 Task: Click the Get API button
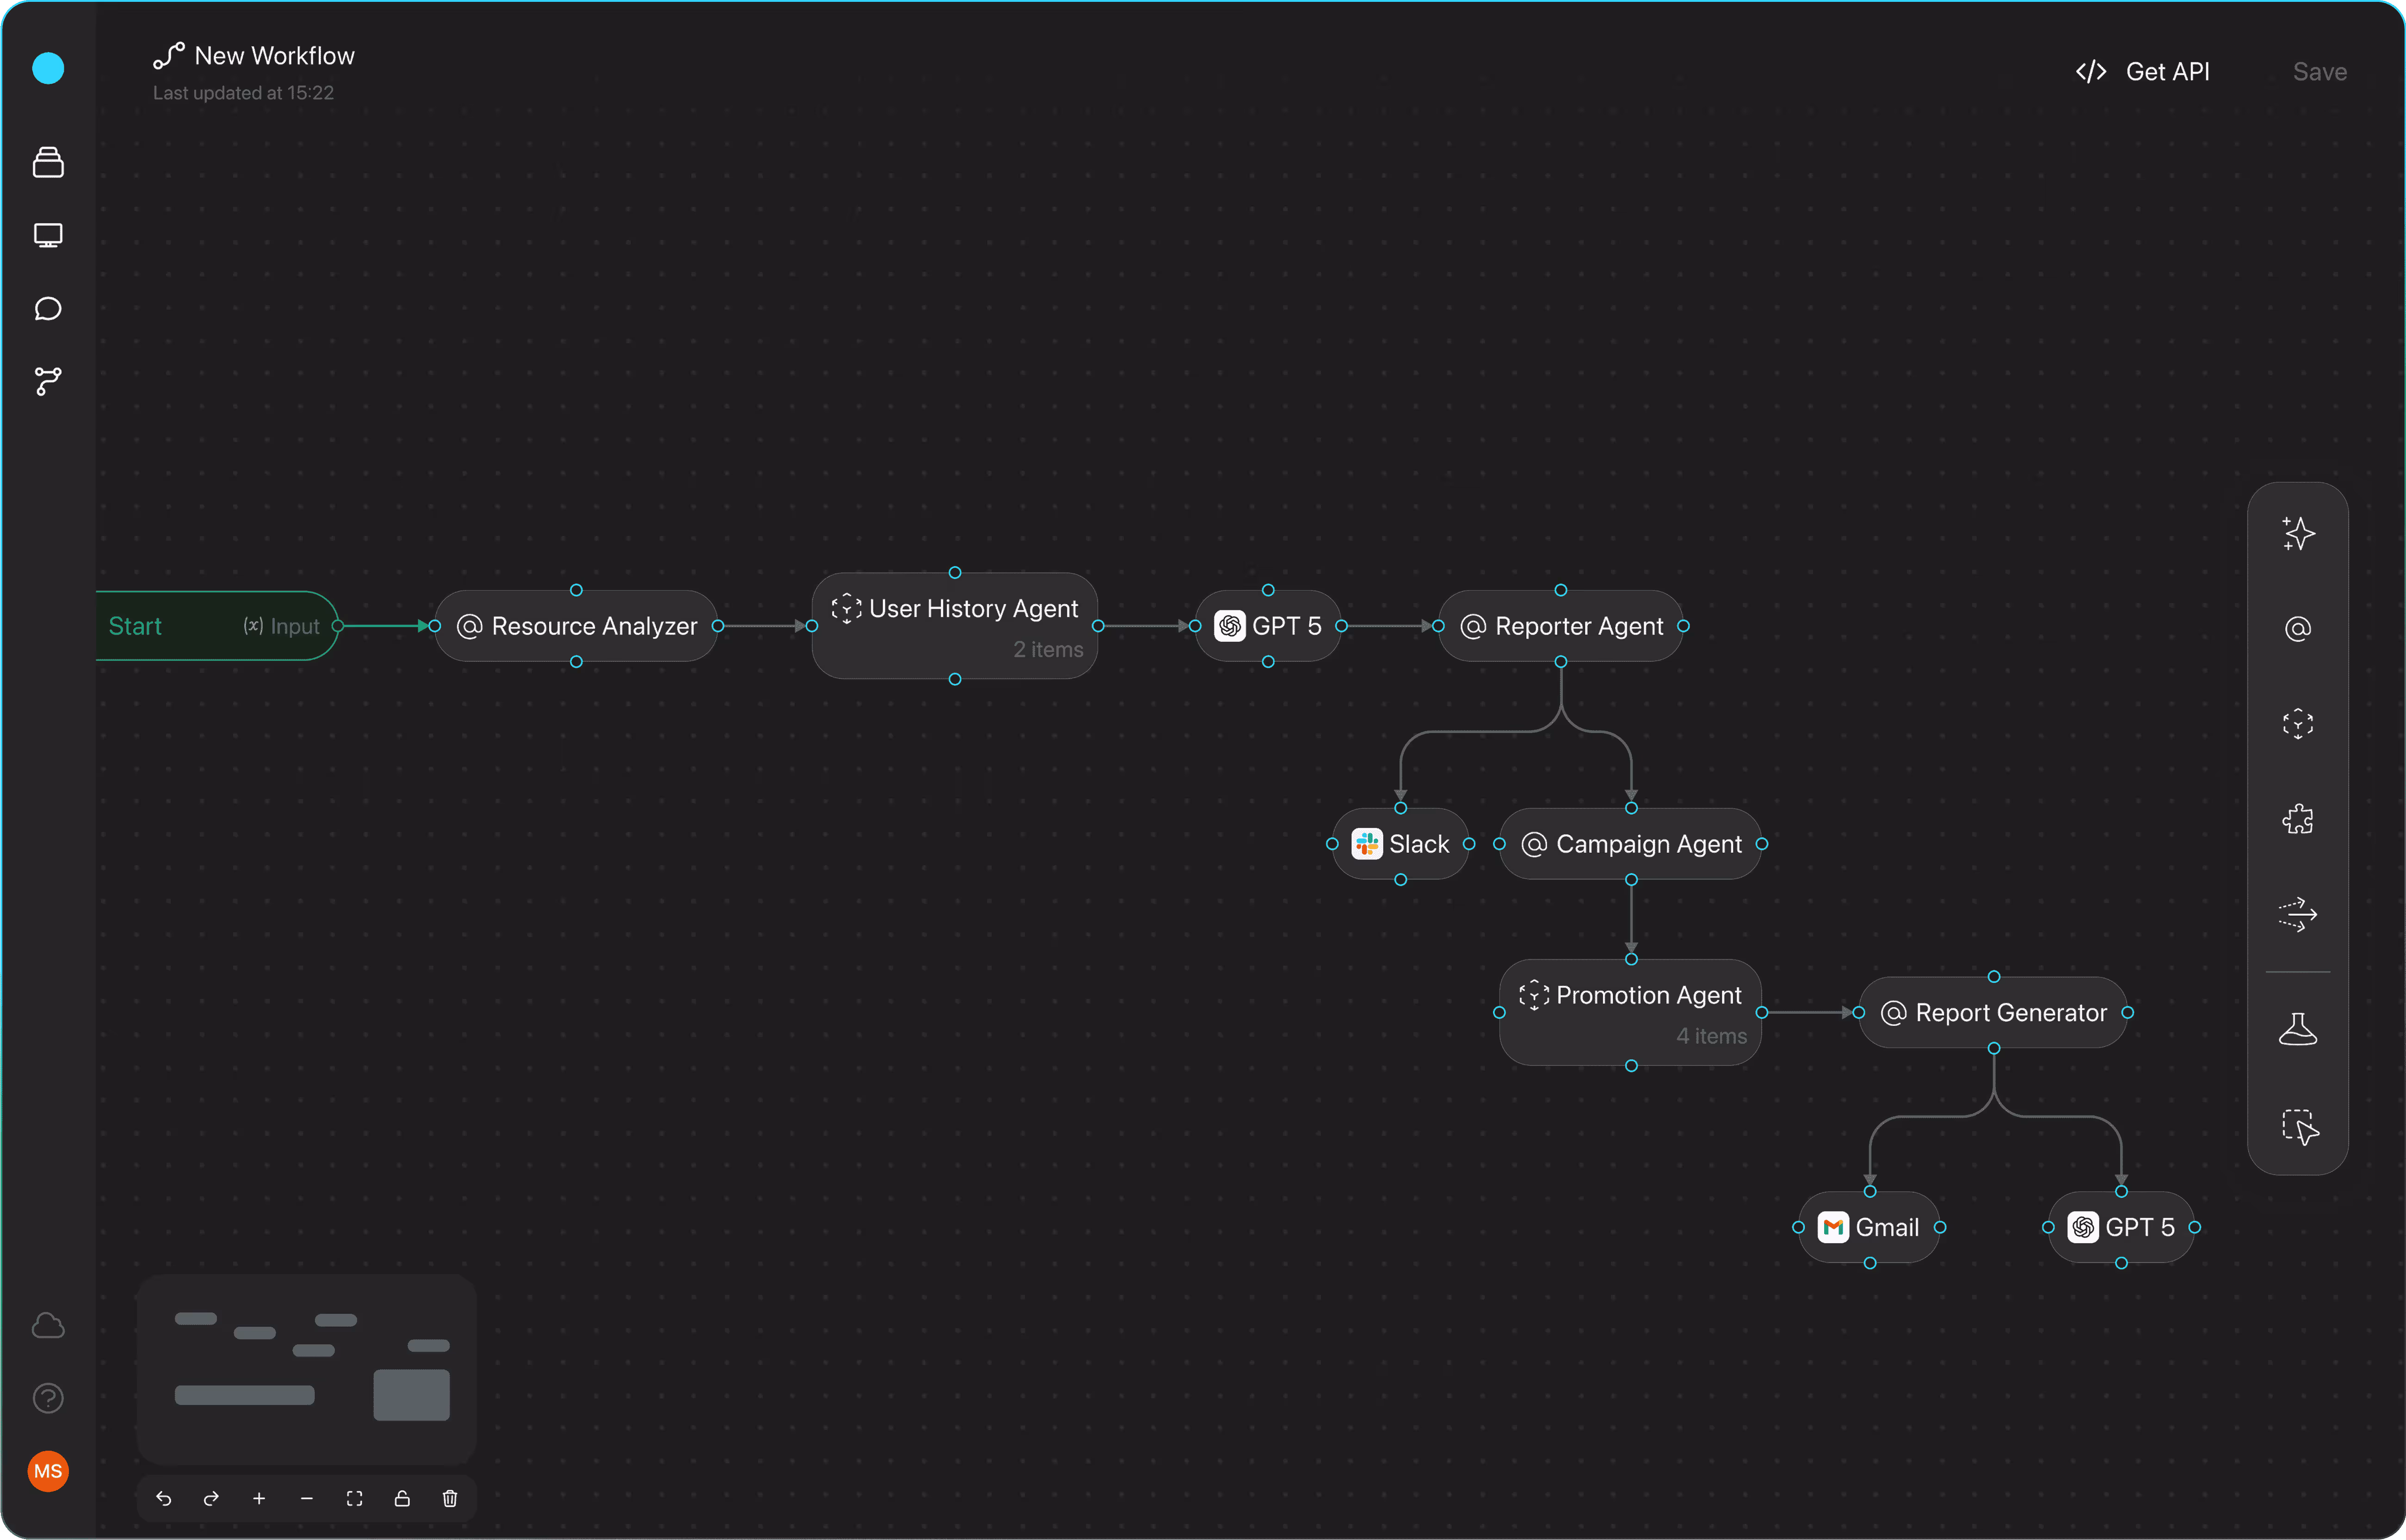[2142, 72]
